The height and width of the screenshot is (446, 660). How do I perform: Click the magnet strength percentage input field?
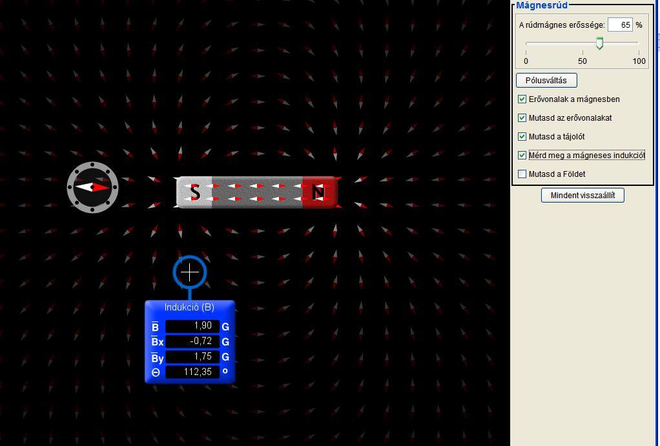click(x=620, y=25)
